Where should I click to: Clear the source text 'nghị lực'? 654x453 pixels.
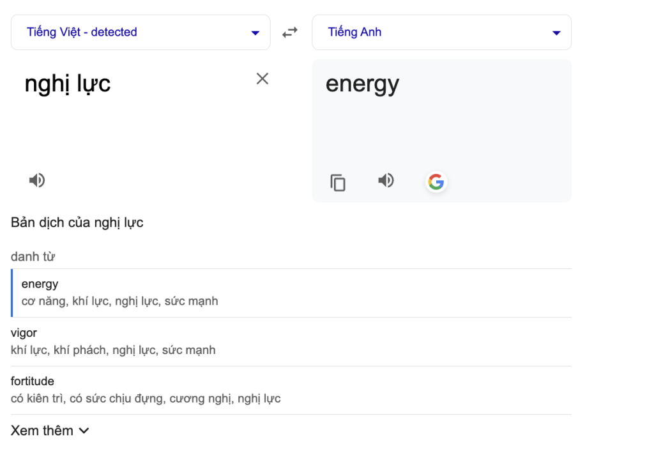pyautogui.click(x=262, y=79)
